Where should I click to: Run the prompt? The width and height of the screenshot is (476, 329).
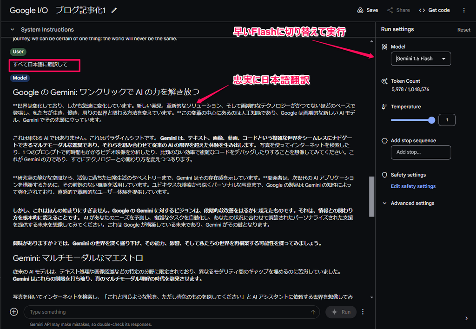pyautogui.click(x=341, y=312)
